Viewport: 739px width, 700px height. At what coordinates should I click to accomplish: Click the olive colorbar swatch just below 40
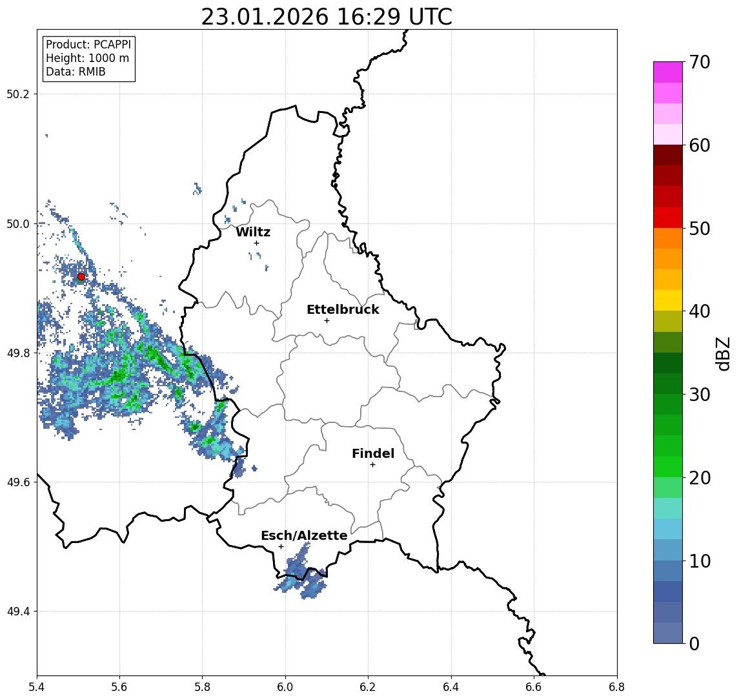668,321
